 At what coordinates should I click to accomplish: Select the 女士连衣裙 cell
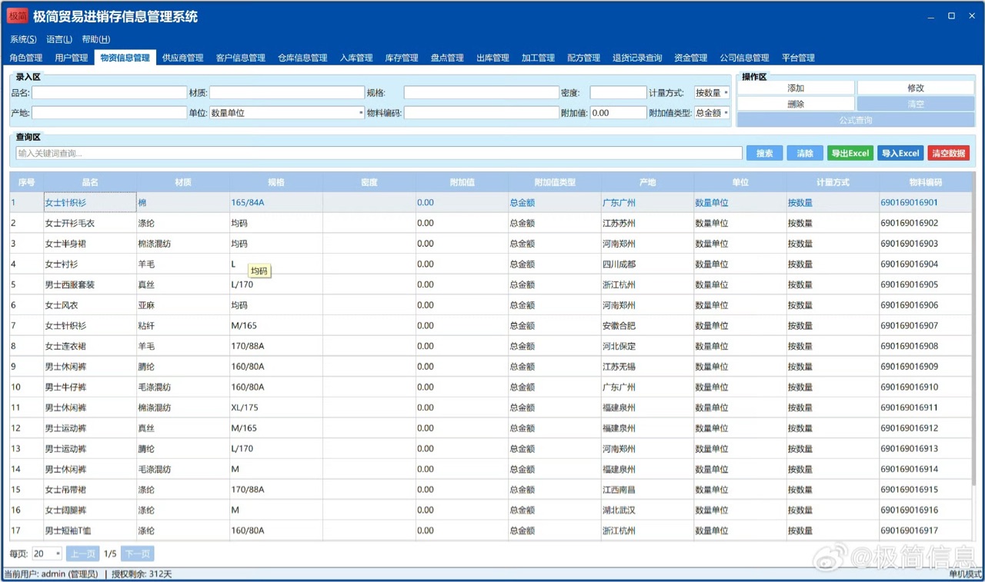(90, 346)
